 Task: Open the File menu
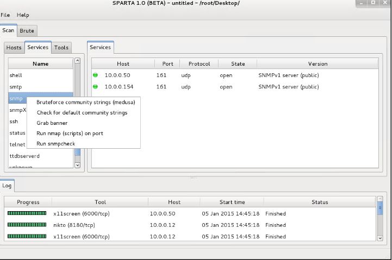tap(5, 15)
